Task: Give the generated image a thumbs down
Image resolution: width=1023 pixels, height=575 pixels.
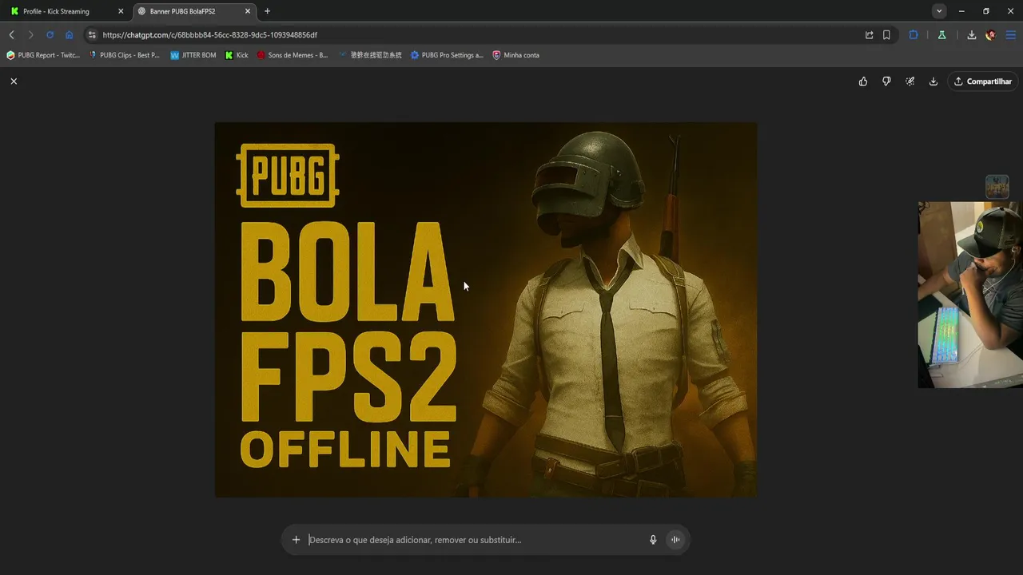Action: click(x=886, y=81)
